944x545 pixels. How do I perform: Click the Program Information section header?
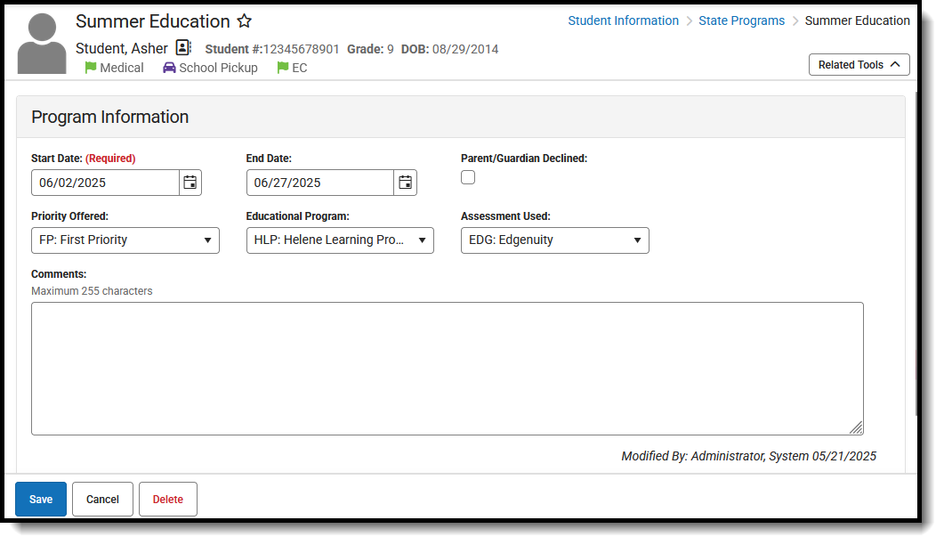[461, 117]
